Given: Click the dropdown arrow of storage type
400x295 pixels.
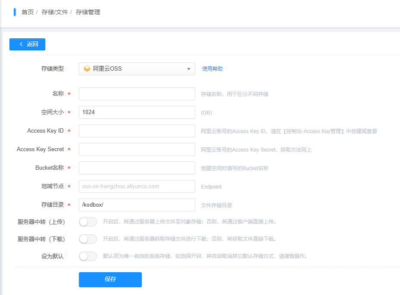Looking at the screenshot, I should (189, 69).
